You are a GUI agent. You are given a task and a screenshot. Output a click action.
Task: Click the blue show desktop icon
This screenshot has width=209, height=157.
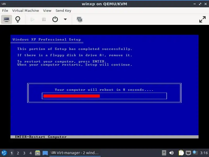(x=45, y=153)
